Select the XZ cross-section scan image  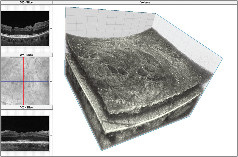click(25, 28)
